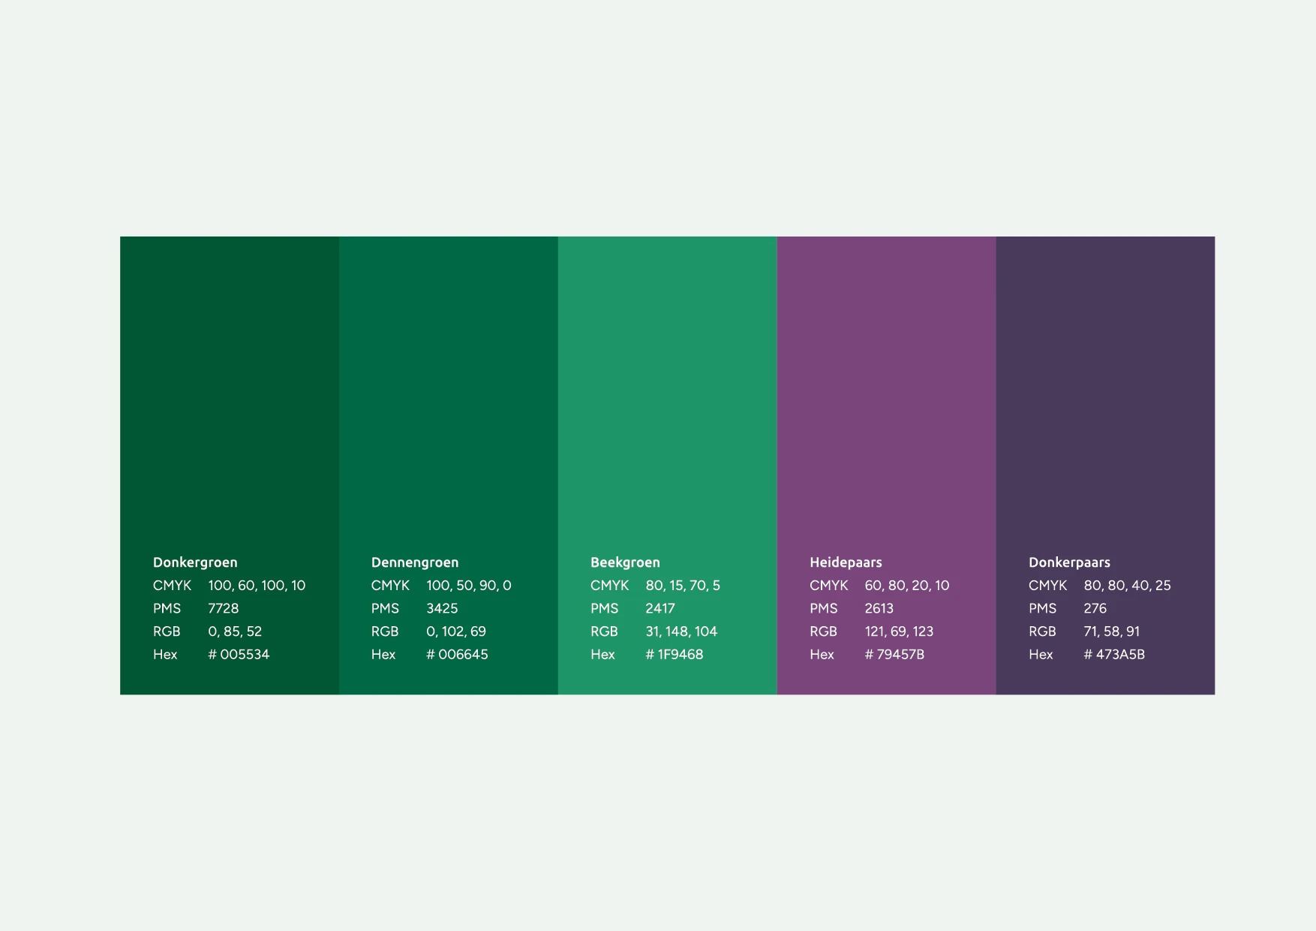Screen dimensions: 1316x931
Task: Click RGB value 71, 58, 91
Action: pos(1111,631)
